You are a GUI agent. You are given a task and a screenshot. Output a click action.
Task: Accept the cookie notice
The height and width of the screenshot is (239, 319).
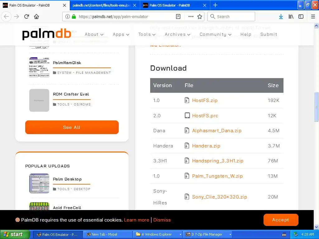click(281, 220)
